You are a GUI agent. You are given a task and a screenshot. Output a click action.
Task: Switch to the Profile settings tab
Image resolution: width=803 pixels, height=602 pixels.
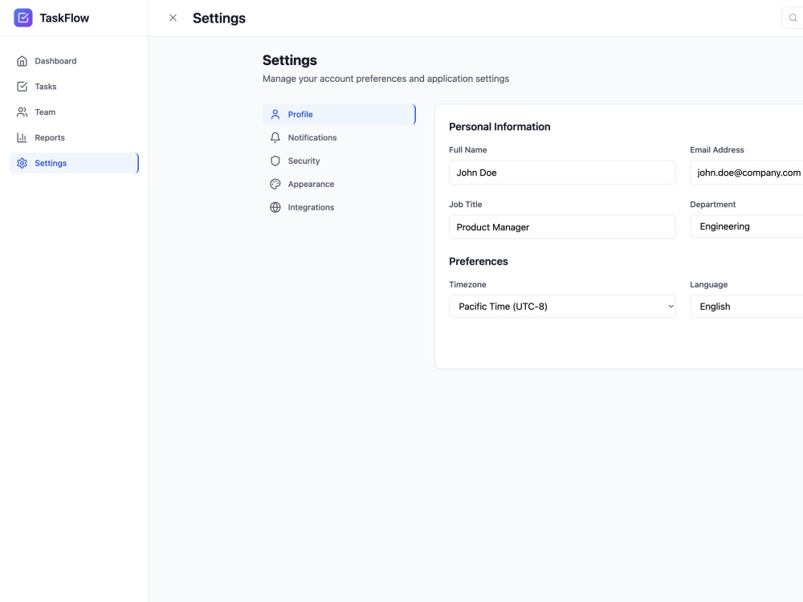point(339,114)
